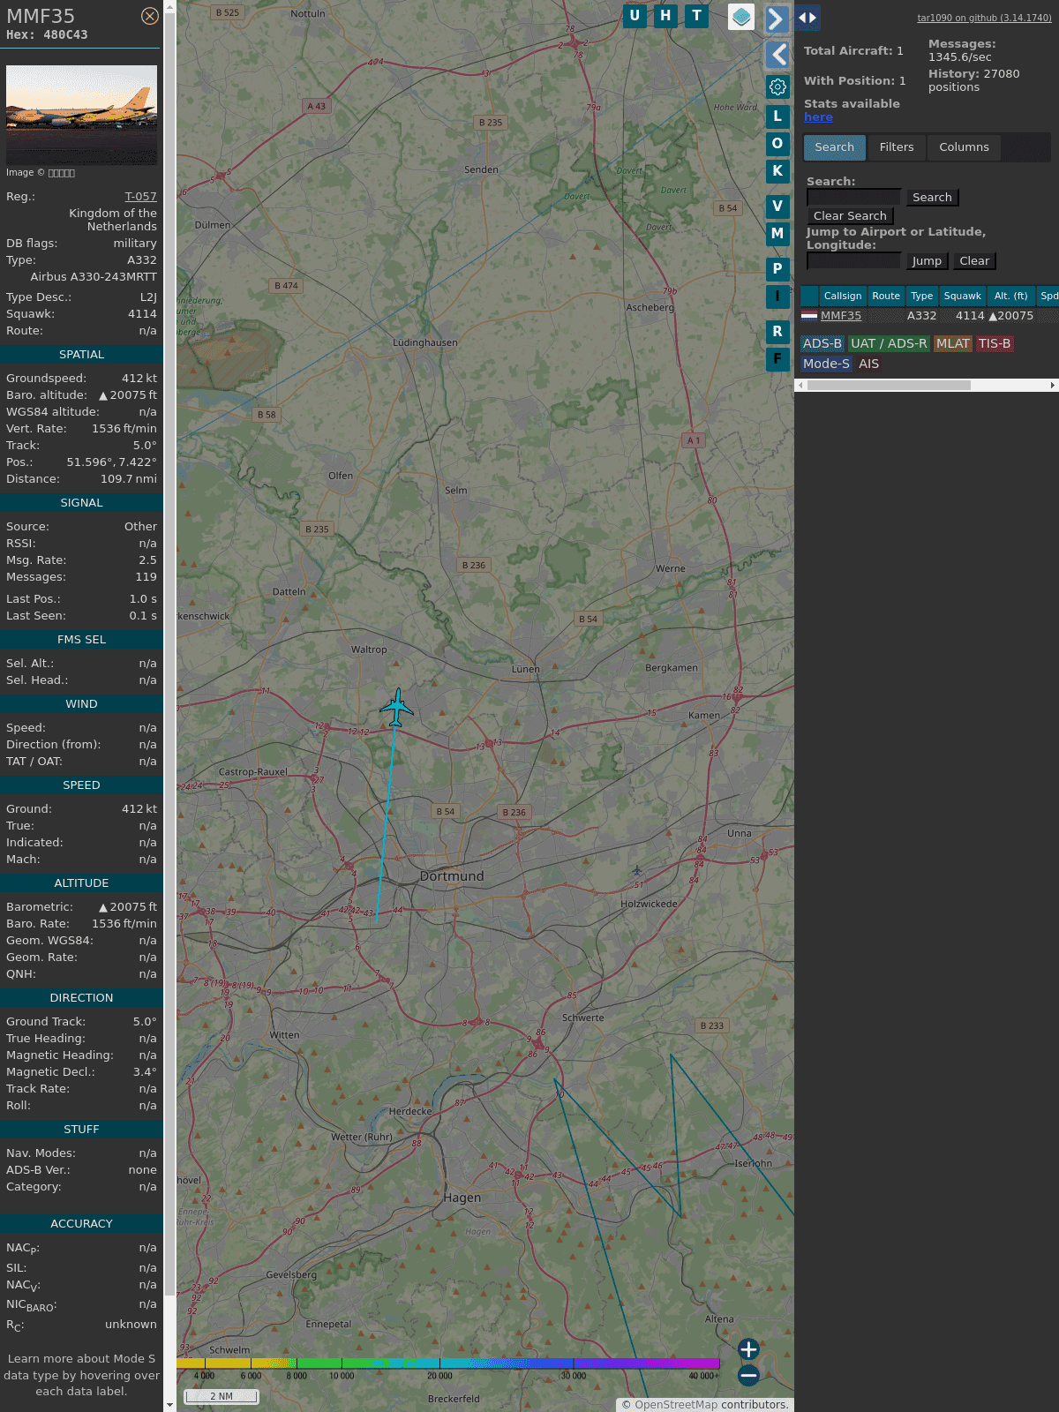Click info panel scroll down arrow

click(169, 1405)
